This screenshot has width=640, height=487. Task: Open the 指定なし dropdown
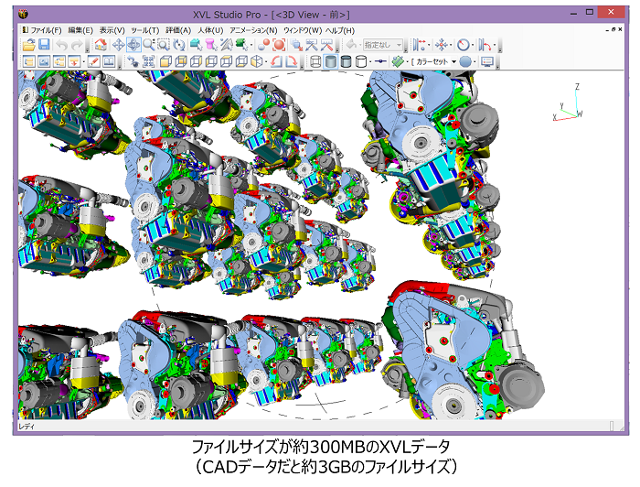pyautogui.click(x=383, y=44)
